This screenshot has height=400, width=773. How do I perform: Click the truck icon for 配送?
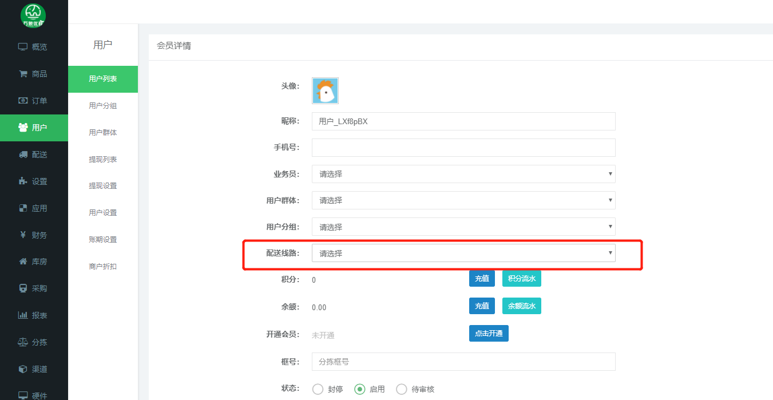(23, 155)
